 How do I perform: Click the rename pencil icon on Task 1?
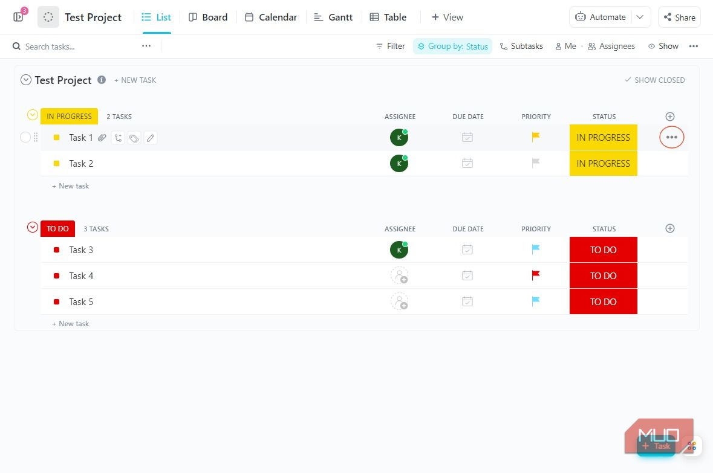(x=151, y=138)
